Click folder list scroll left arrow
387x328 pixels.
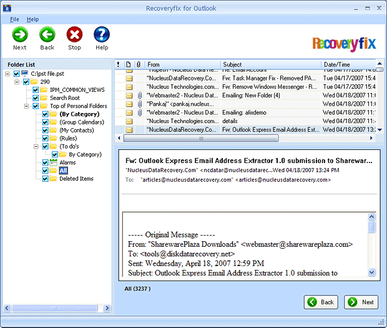[x=7, y=308]
